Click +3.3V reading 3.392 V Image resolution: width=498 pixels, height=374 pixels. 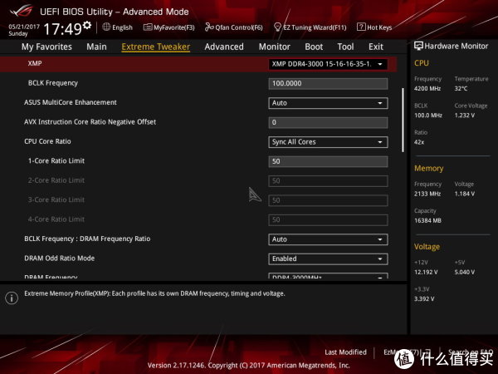[424, 299]
